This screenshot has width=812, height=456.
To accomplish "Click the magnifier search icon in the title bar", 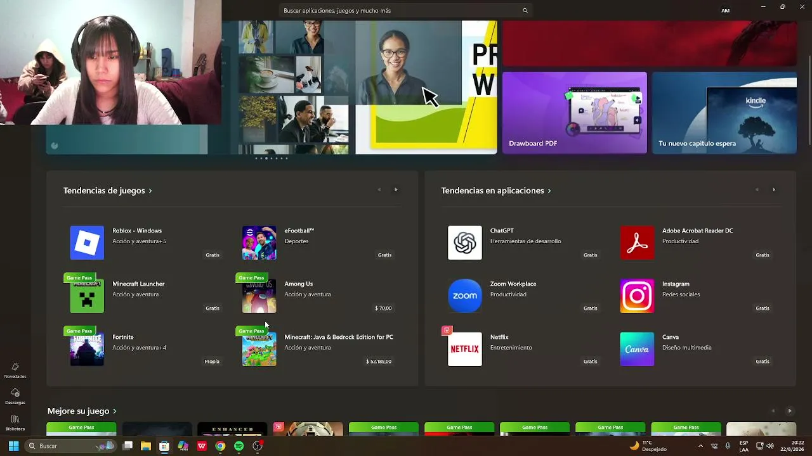I will pos(525,10).
